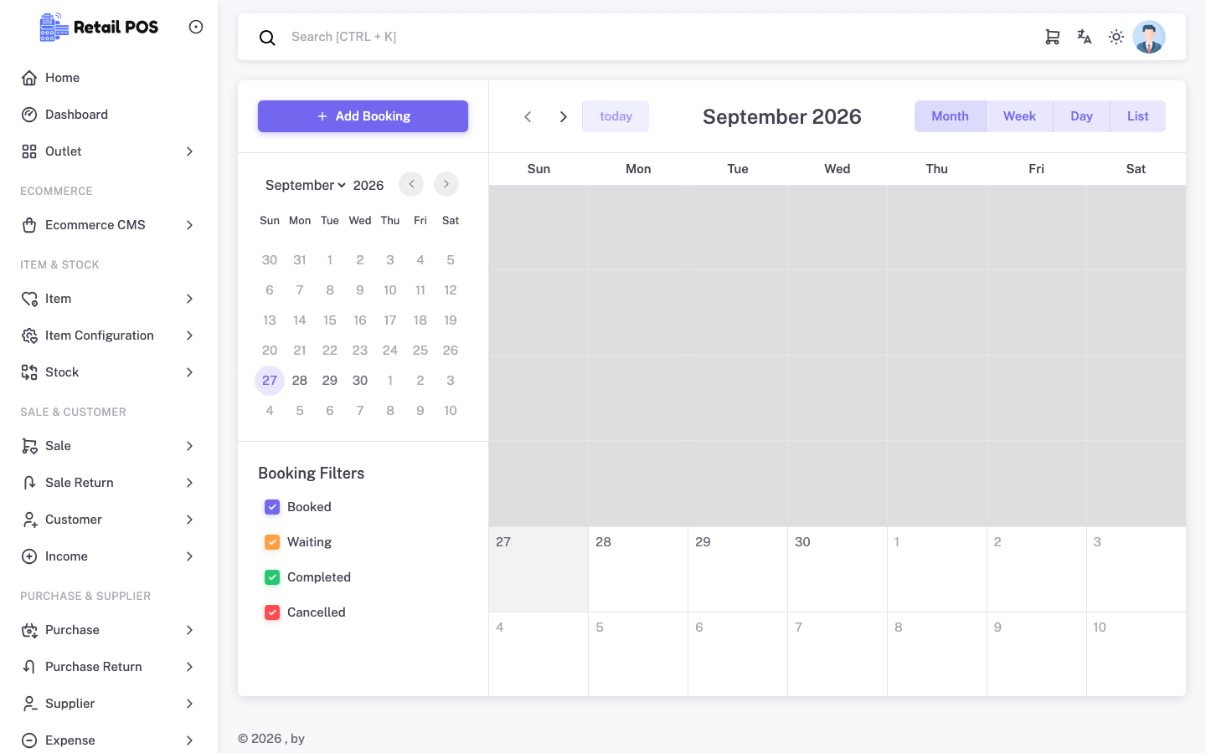
Task: Expand the Sale Return submenu chevron
Action: click(x=190, y=483)
